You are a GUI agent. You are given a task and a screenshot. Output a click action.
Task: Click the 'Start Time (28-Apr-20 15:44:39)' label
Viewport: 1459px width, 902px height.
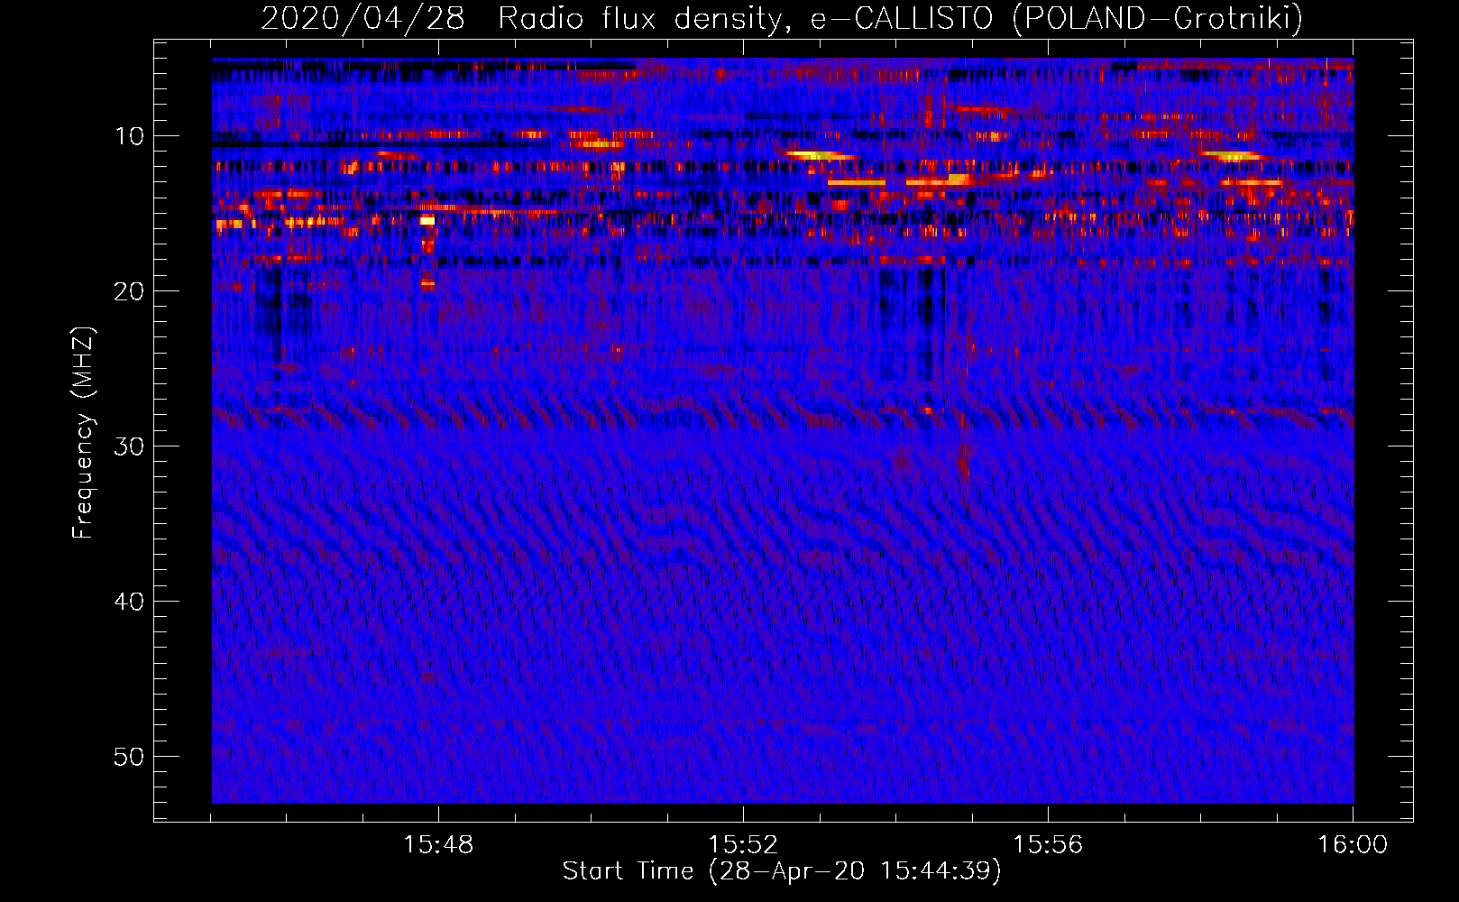(782, 871)
